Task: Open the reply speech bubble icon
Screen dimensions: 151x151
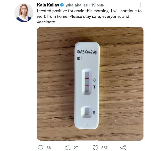Action: (x=40, y=148)
